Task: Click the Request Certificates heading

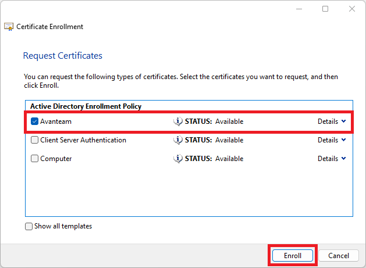Action: point(62,56)
